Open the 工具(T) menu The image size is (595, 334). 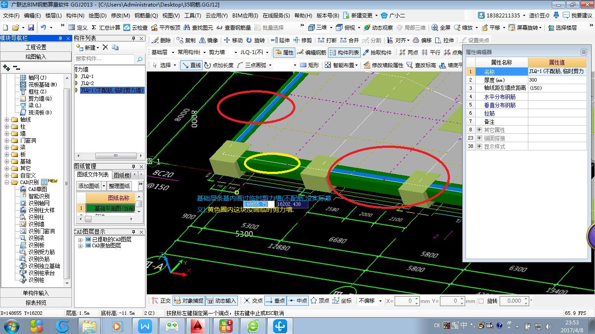coord(193,15)
